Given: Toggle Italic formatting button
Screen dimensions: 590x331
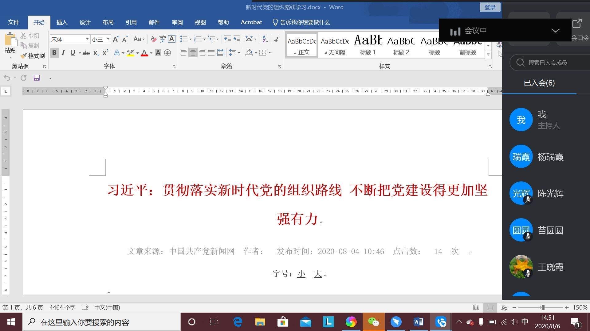Looking at the screenshot, I should pos(63,53).
